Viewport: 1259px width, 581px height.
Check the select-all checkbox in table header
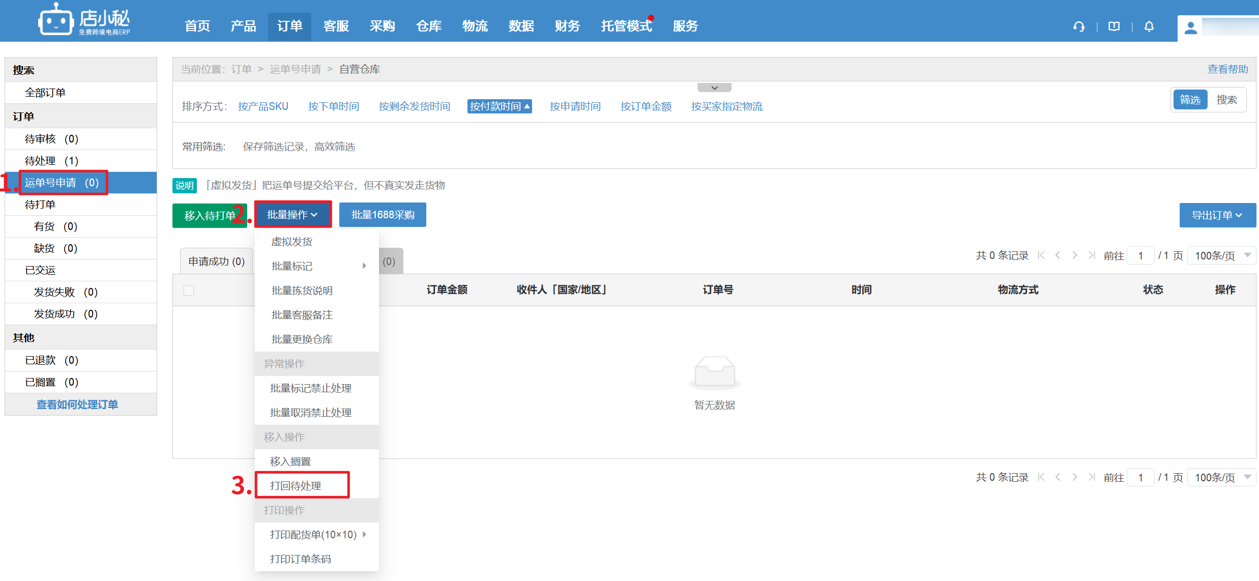click(x=189, y=290)
